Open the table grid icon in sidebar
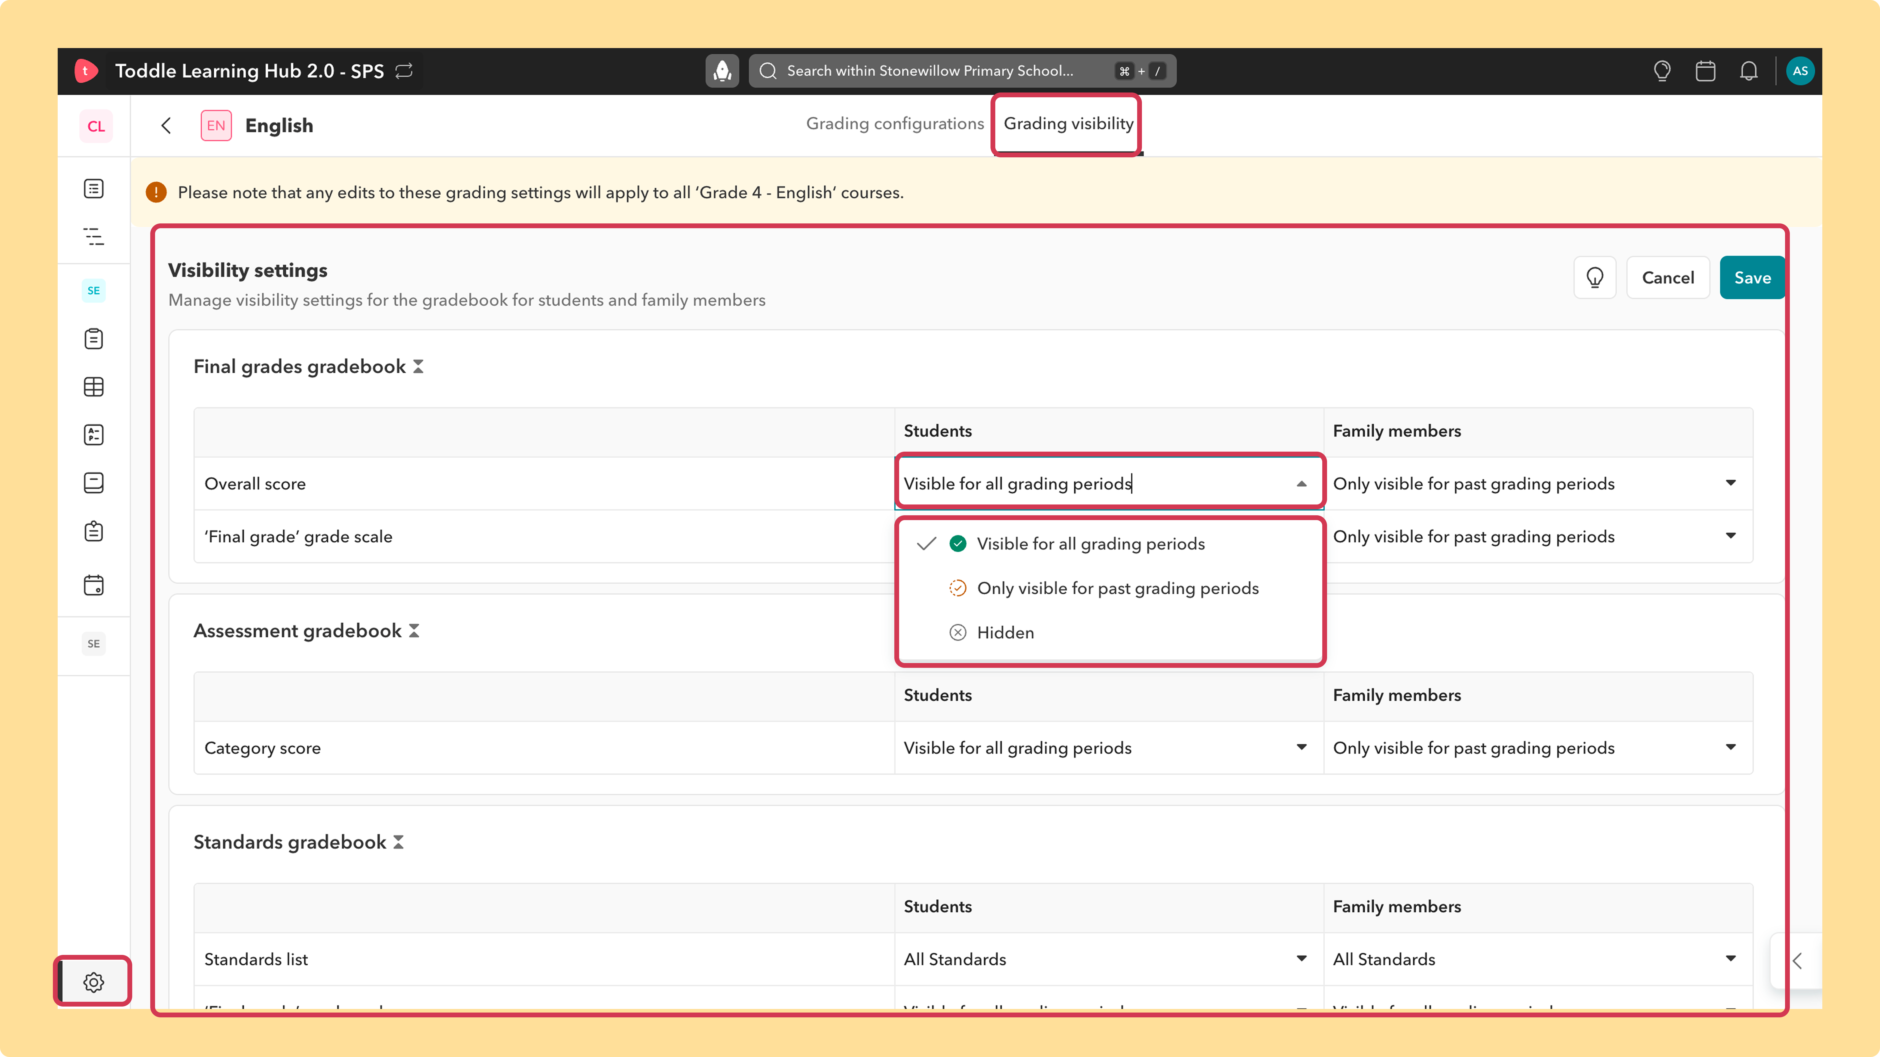The width and height of the screenshot is (1880, 1057). [93, 387]
